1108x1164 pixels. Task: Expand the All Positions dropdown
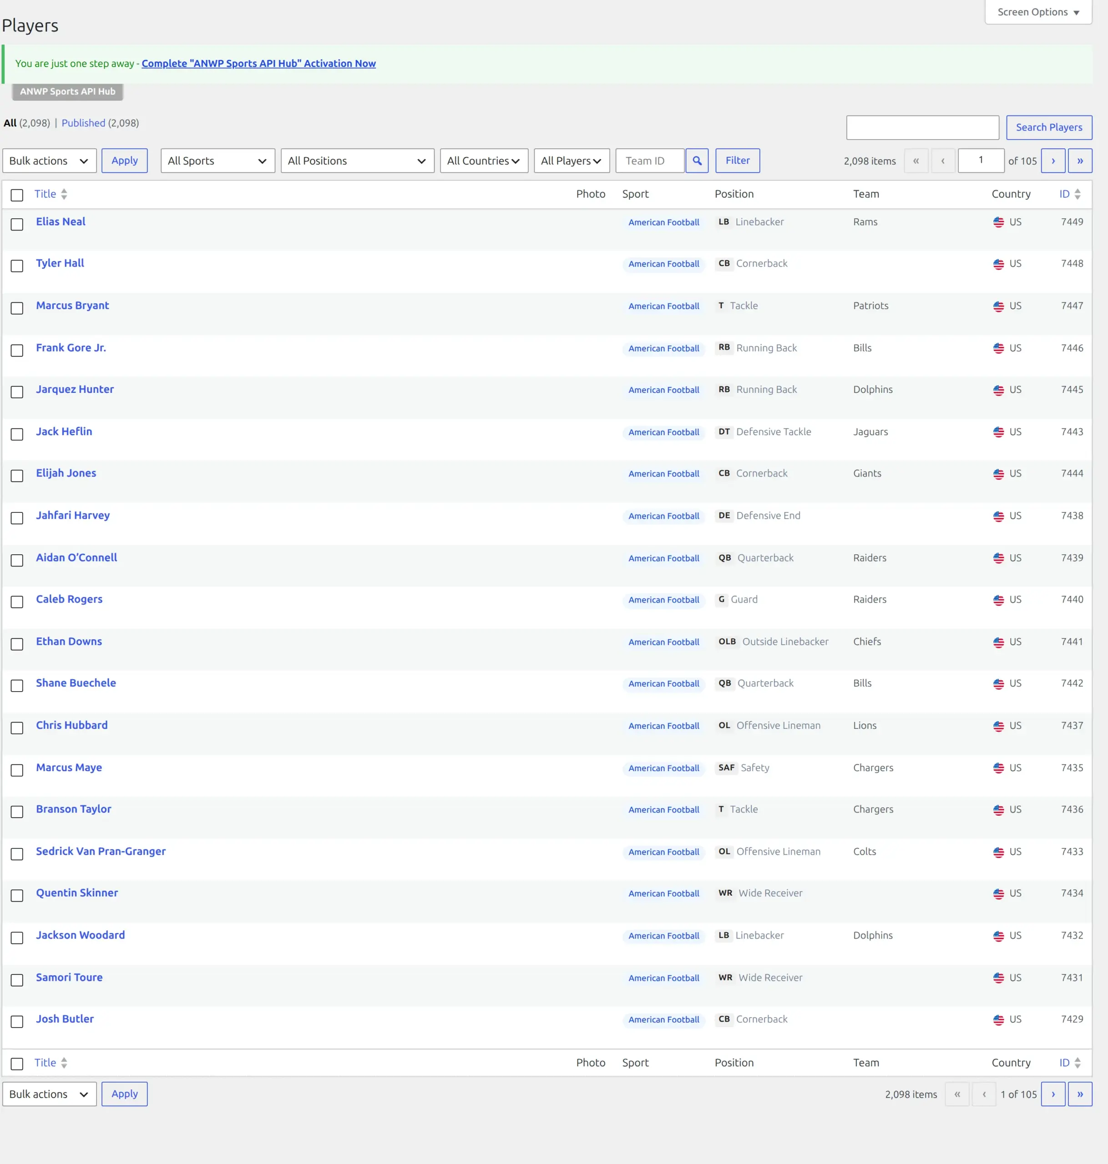(357, 161)
